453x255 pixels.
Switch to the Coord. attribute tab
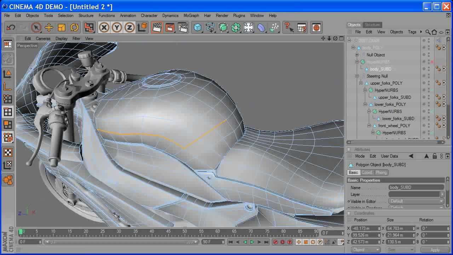367,172
